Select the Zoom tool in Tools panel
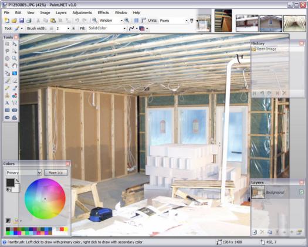Screen dimensions: 308x247 [x=15, y=58]
